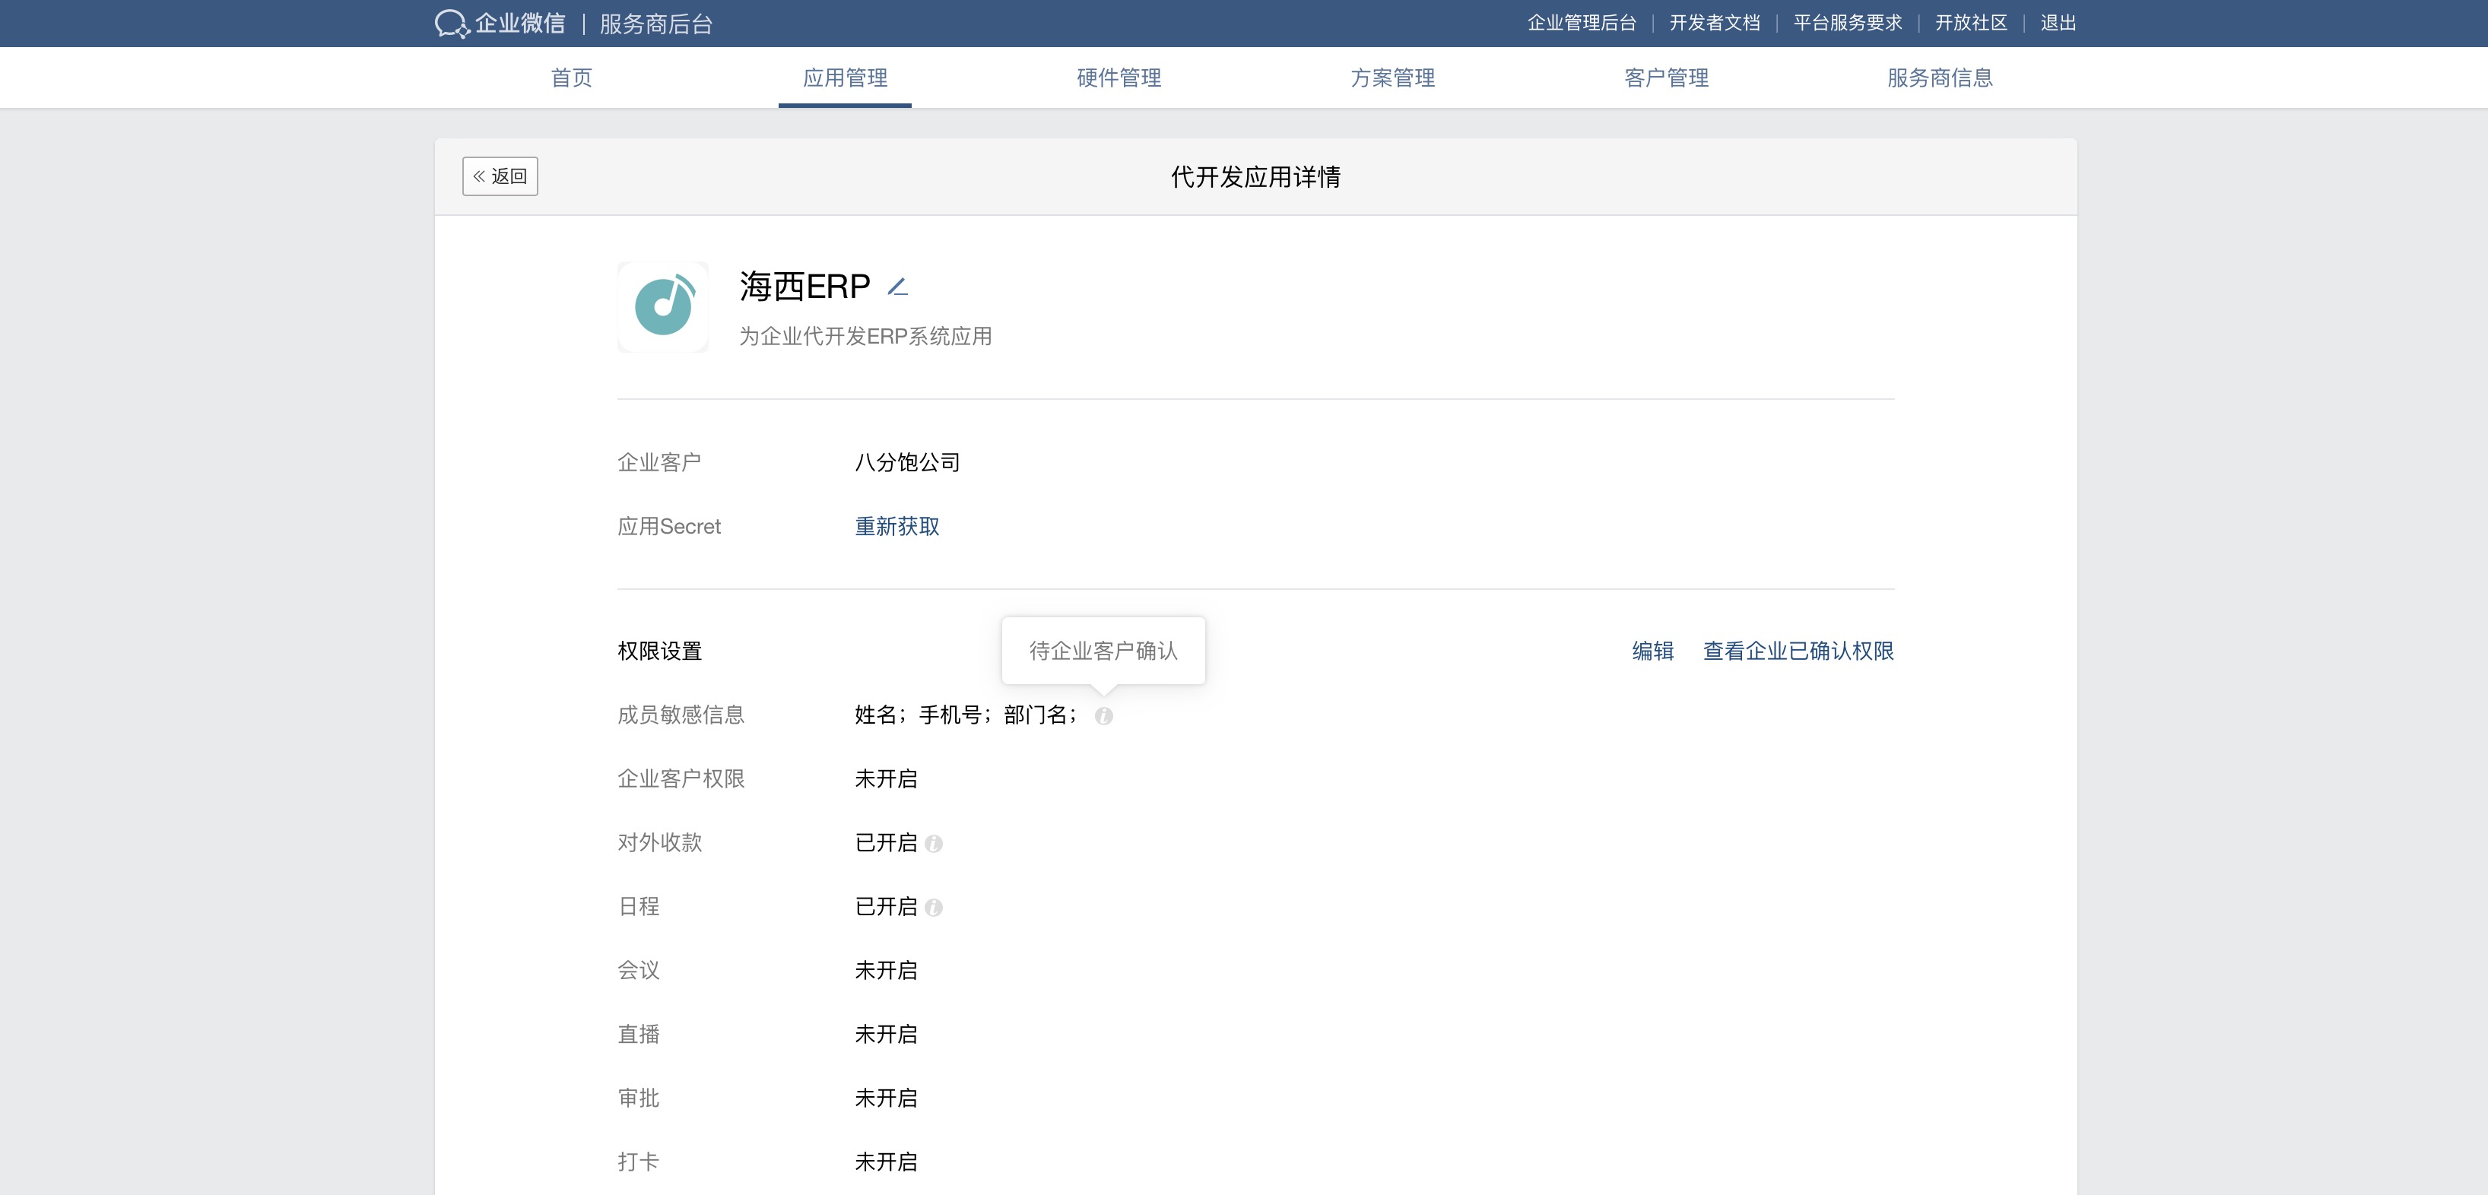2488x1195 pixels.
Task: Click the 代开发应用详情 page title
Action: 1255,176
